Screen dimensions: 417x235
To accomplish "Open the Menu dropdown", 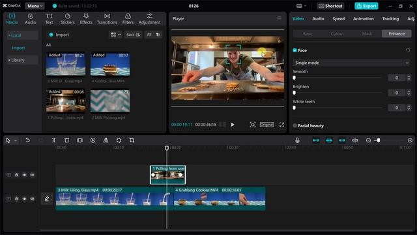I will [x=35, y=6].
